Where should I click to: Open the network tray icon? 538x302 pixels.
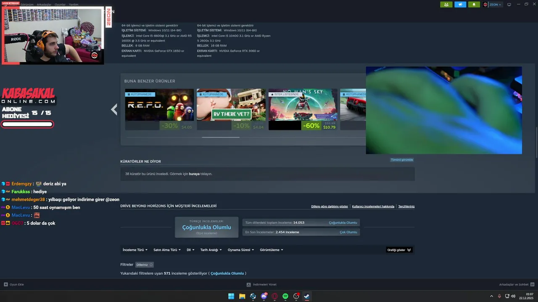point(506,296)
